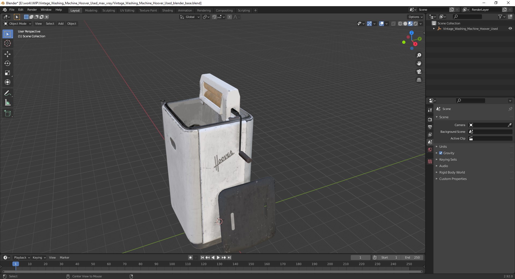Image resolution: width=515 pixels, height=279 pixels.
Task: Choose the Move tool
Action: click(8, 54)
